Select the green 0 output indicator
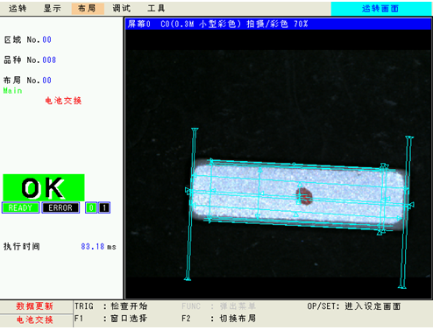 click(91, 207)
